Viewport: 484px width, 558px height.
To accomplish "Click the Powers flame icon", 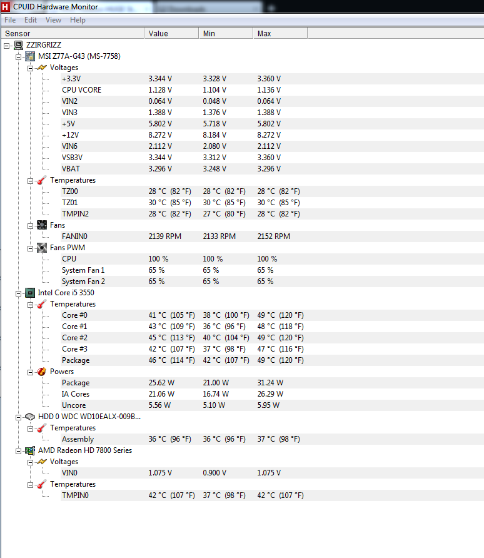I will 42,372.
